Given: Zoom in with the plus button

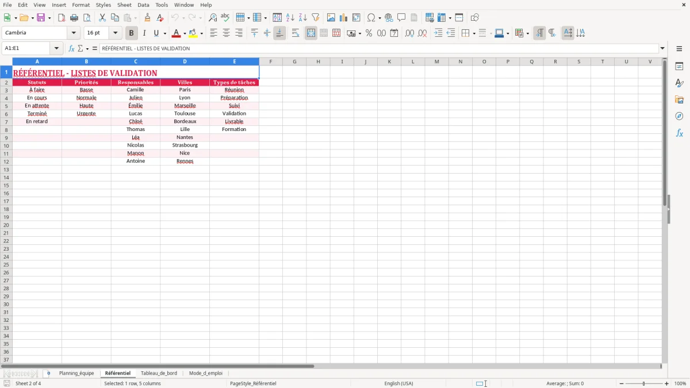Looking at the screenshot, I should point(667,383).
